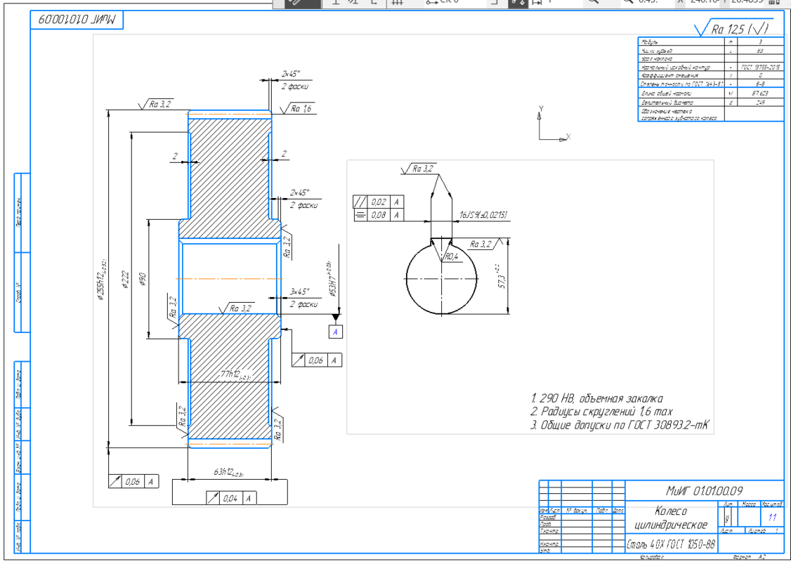Select the XY coordinate system symbol
The height and width of the screenshot is (562, 791).
pos(554,124)
